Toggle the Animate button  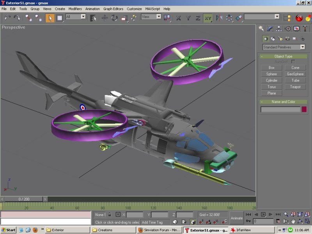tap(237, 218)
